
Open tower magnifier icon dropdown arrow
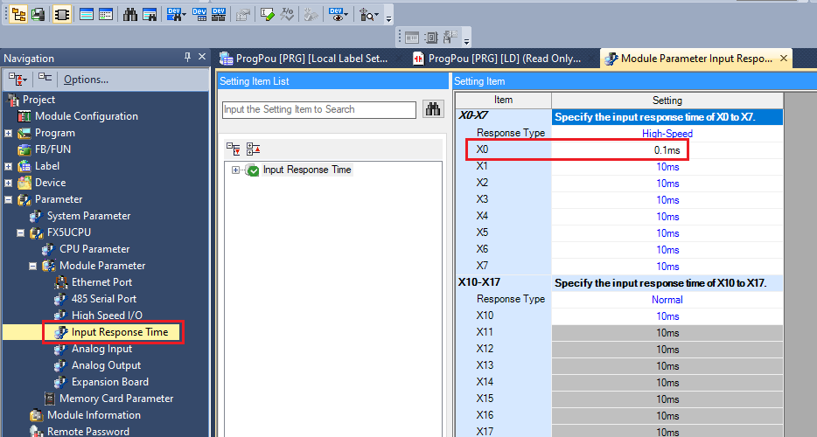tap(376, 16)
